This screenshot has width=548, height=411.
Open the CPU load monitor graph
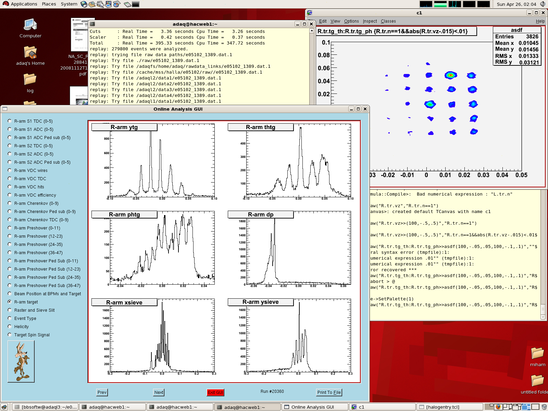pos(426,4)
